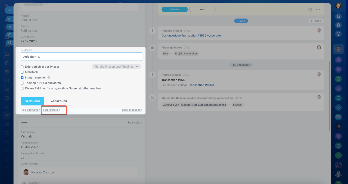Open notifications bell in right sidebar
Screen dimensions: 348x184
[x=338, y=16]
